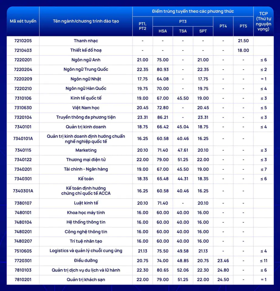
Task: Select "Kế toán" program with code 7340301
Action: [x=86, y=179]
